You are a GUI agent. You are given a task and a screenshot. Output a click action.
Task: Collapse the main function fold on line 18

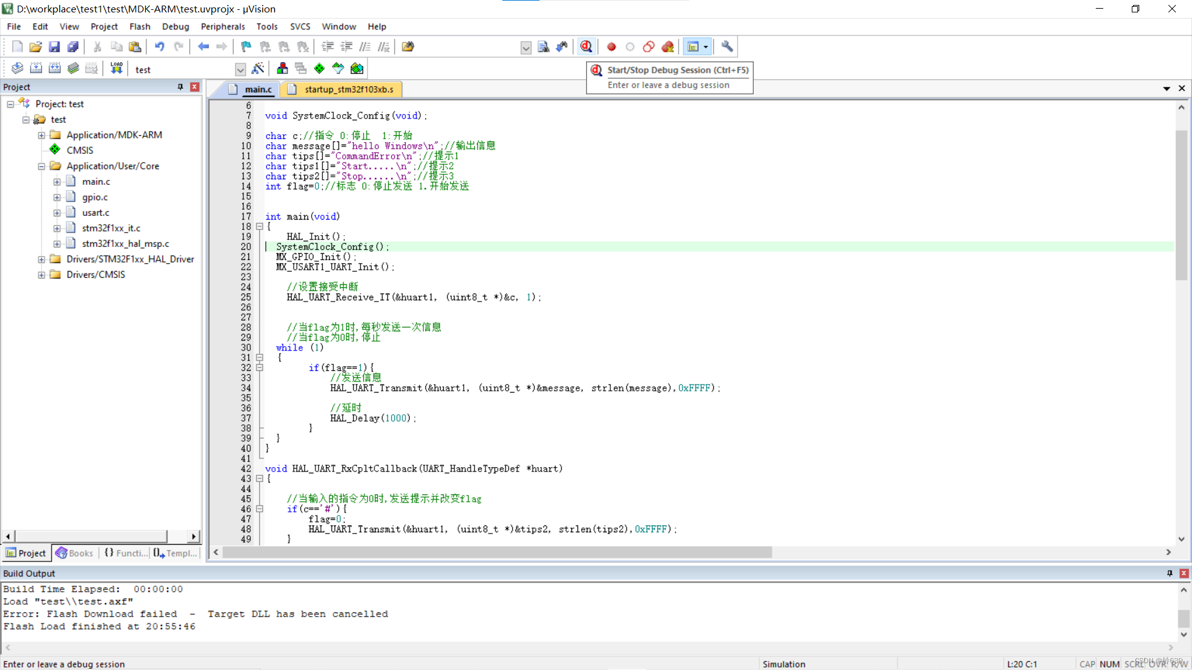pyautogui.click(x=260, y=226)
